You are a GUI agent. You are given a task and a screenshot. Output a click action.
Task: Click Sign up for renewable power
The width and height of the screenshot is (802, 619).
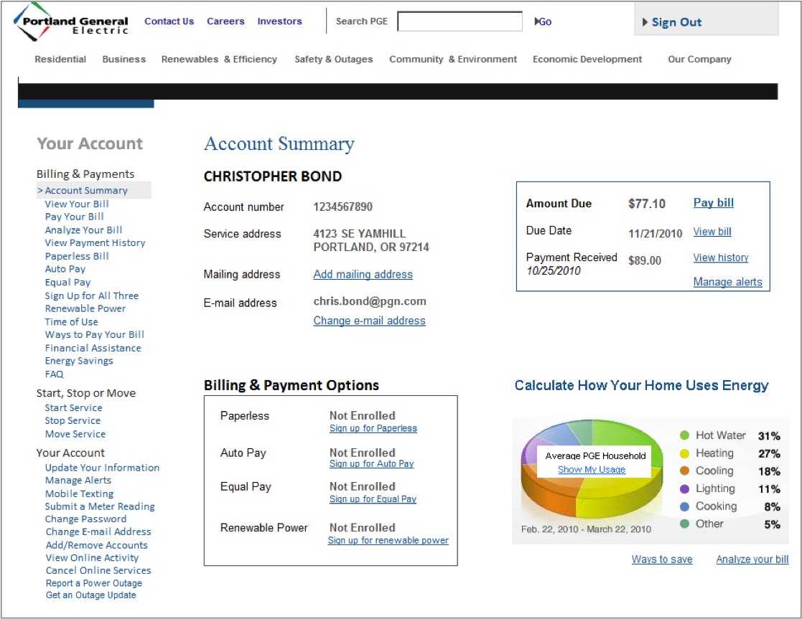388,540
